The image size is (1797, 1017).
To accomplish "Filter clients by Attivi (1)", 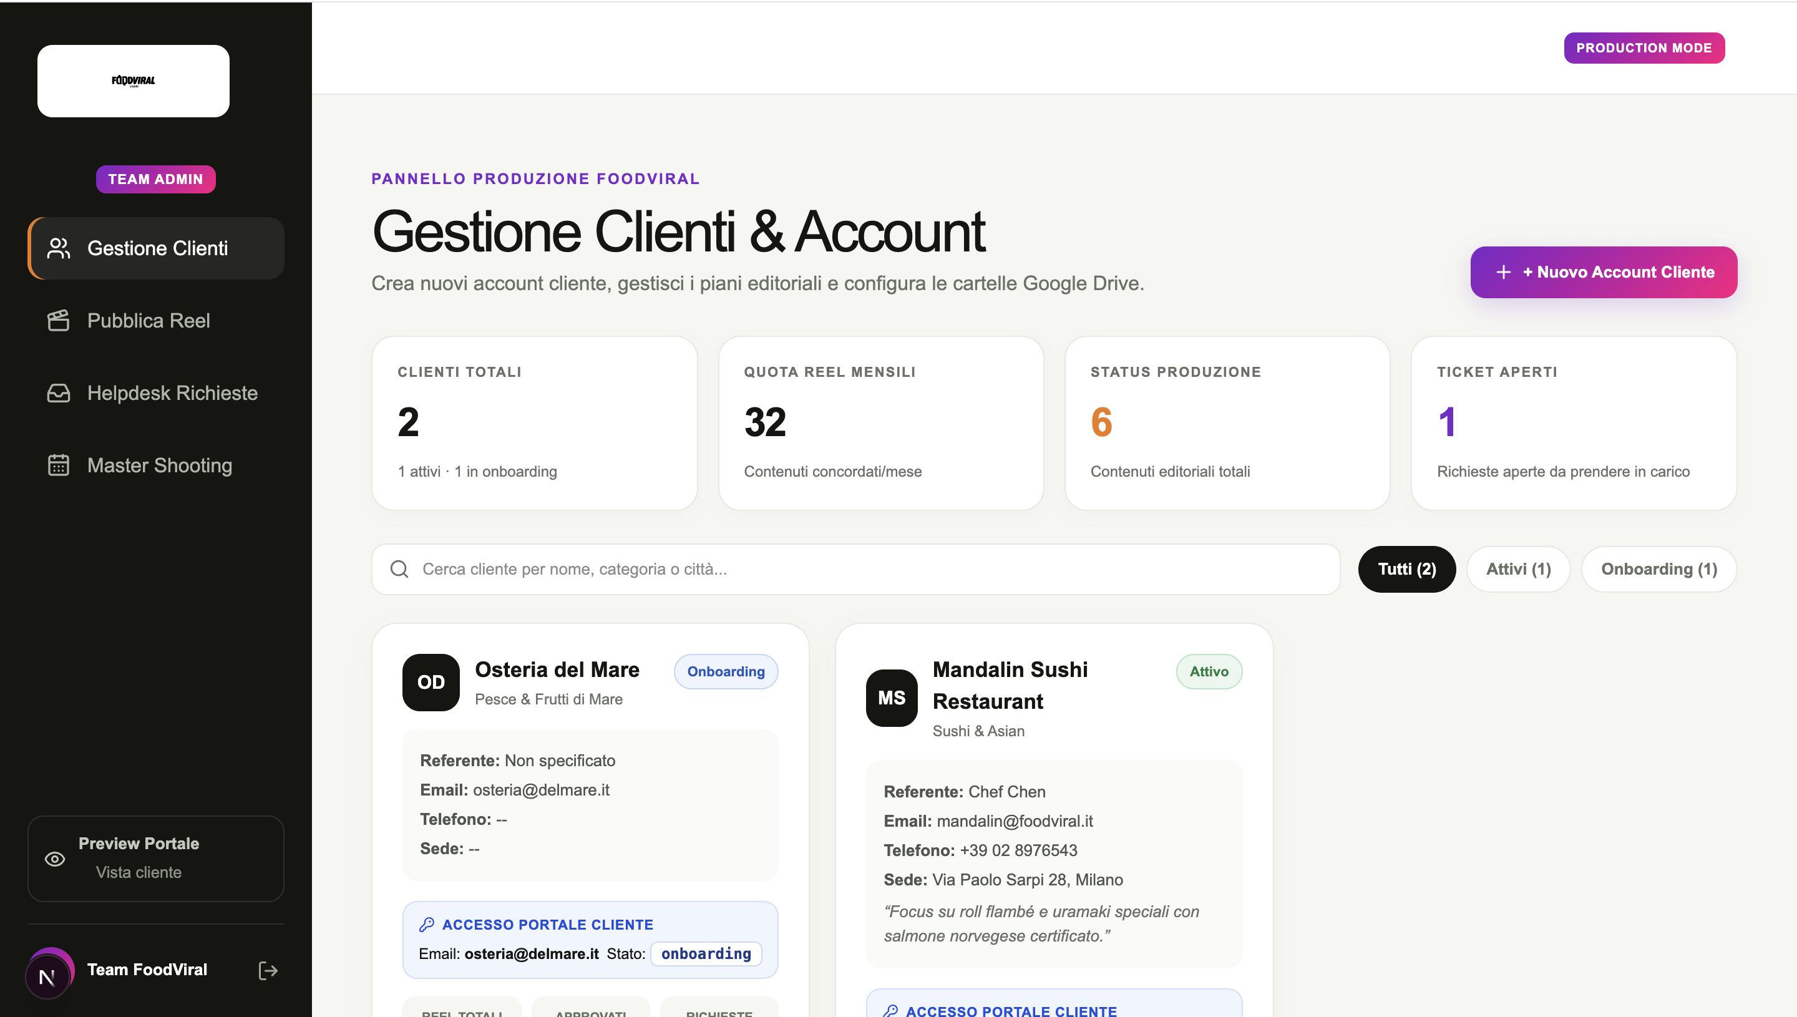I will tap(1518, 569).
